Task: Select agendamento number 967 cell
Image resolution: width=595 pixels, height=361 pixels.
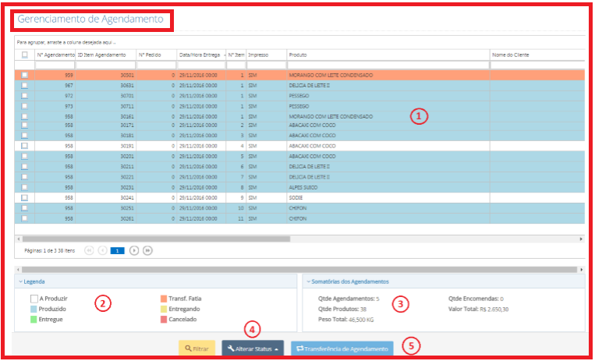Action: tap(55, 86)
